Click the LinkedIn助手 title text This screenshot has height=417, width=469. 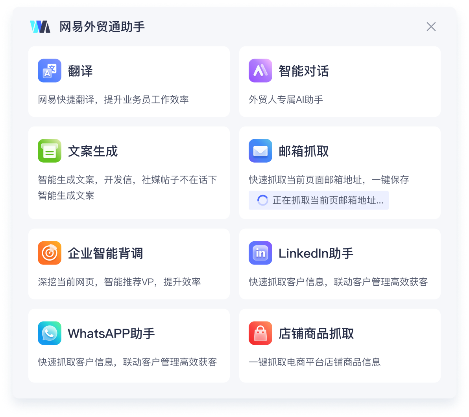[316, 254]
